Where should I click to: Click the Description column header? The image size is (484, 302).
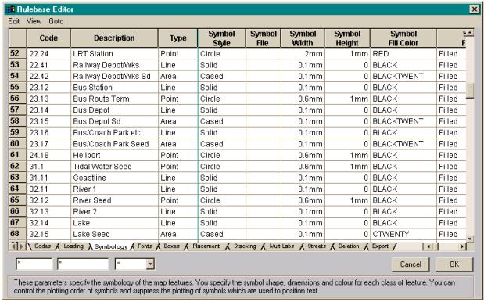click(x=114, y=38)
